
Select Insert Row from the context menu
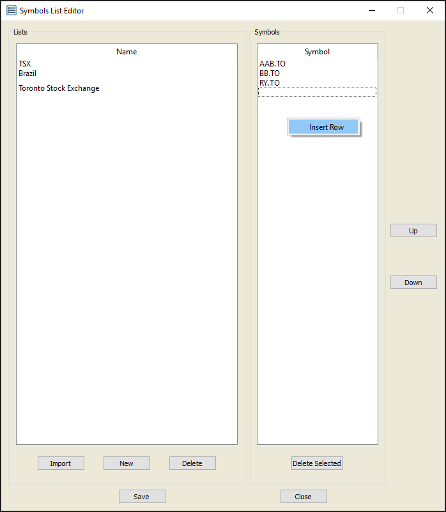326,127
